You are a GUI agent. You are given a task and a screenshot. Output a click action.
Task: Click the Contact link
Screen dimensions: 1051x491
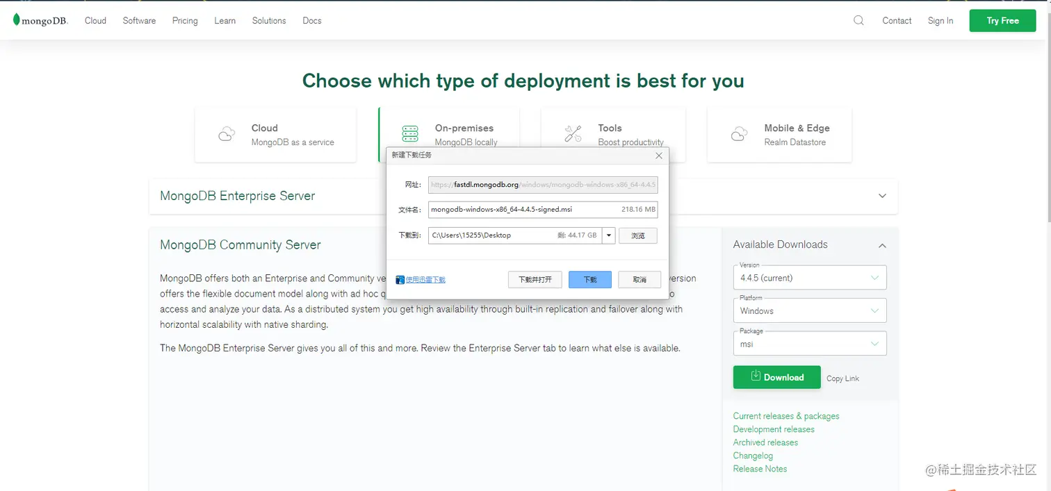coord(897,20)
